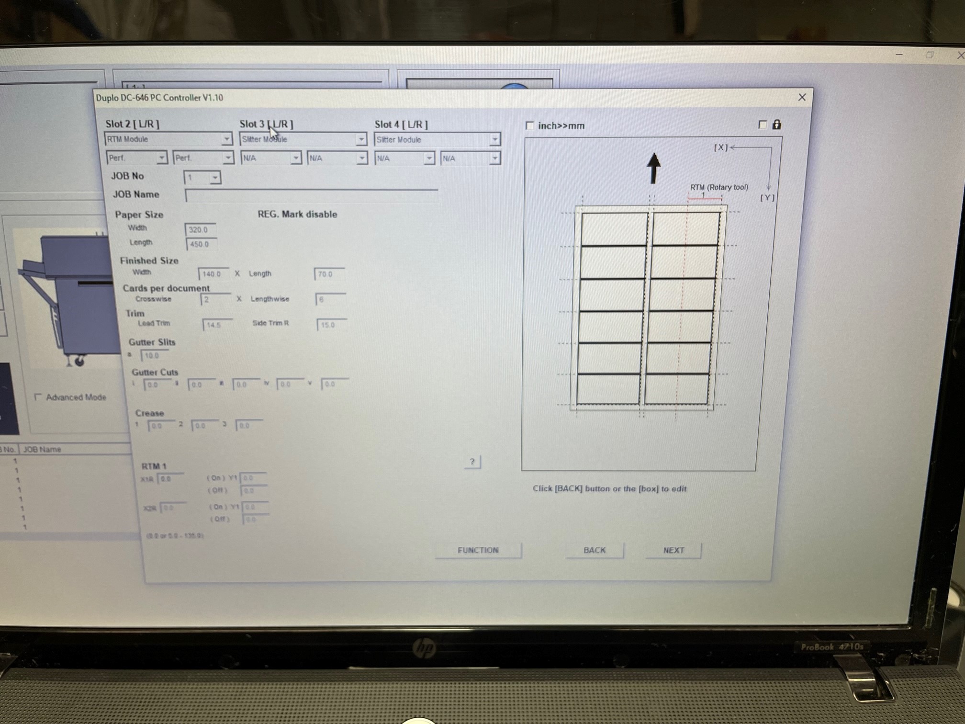Open the Slot 2 RTM Module dropdown
965x724 pixels.
(226, 139)
